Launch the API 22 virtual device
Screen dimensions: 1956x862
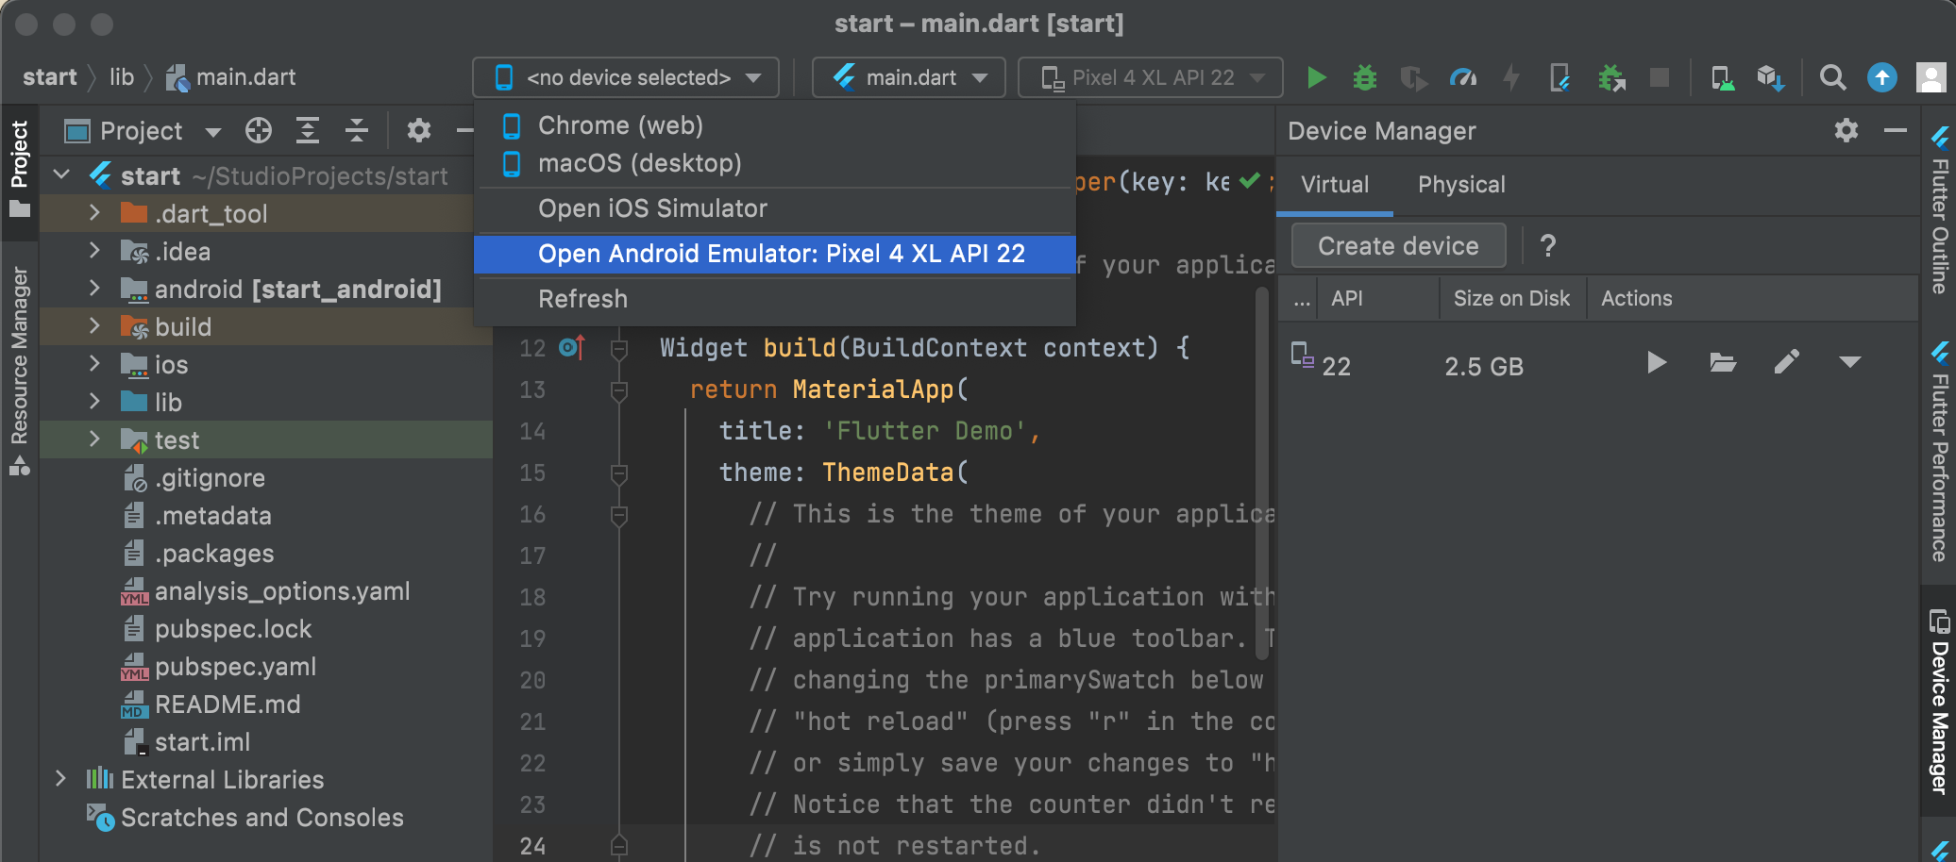pyautogui.click(x=1657, y=363)
